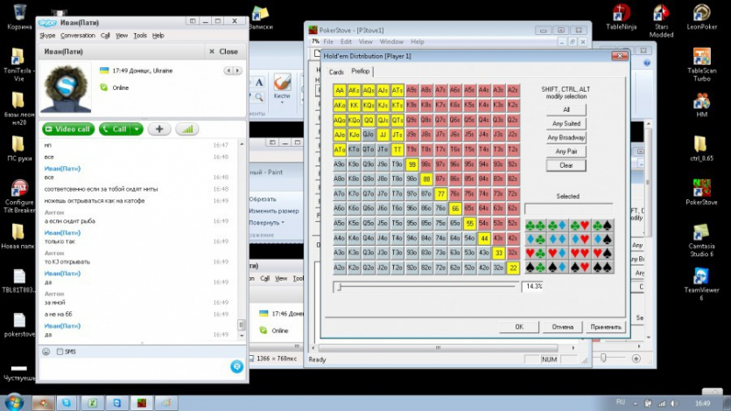The height and width of the screenshot is (411, 731).
Task: Switch to the Cards tab
Action: (x=336, y=73)
